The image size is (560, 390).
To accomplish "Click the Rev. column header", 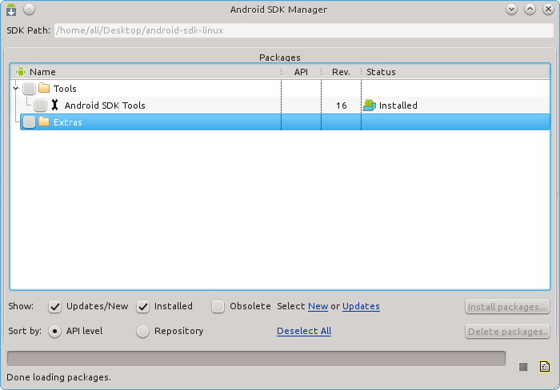I will (341, 72).
